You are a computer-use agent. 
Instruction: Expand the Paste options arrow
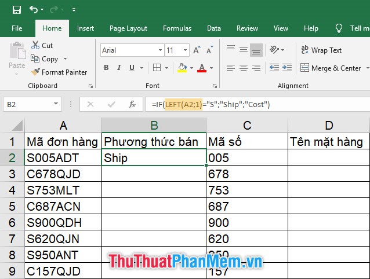[16, 75]
